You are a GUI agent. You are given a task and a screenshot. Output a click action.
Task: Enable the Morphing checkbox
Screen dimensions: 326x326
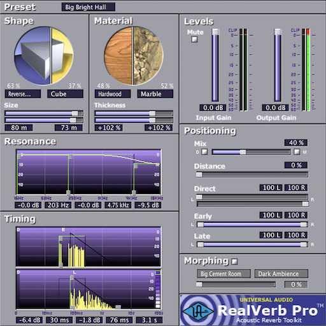234,261
